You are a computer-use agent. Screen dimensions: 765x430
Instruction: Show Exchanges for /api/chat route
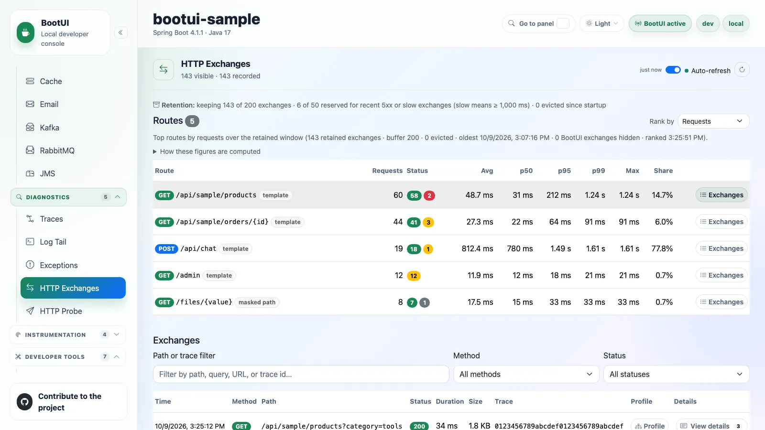tap(721, 248)
